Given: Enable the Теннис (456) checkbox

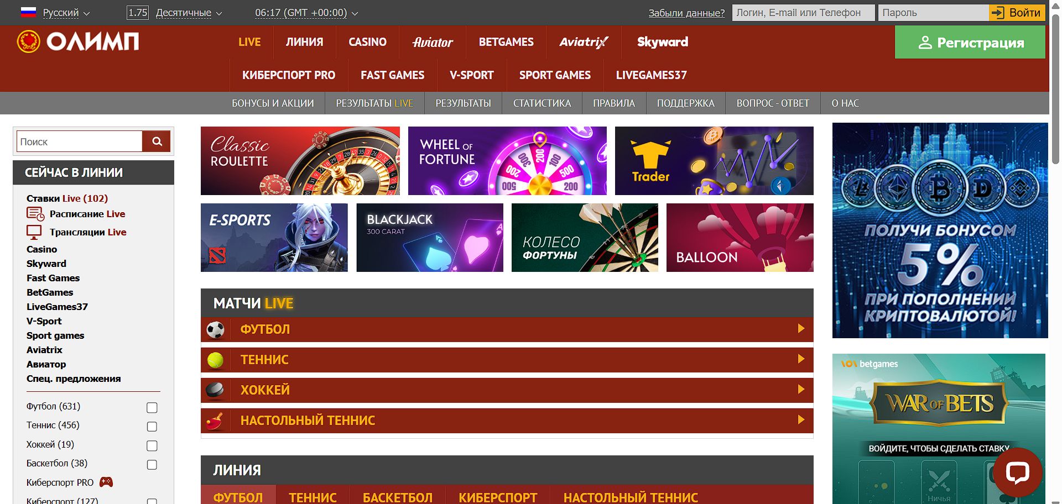Looking at the screenshot, I should [152, 427].
